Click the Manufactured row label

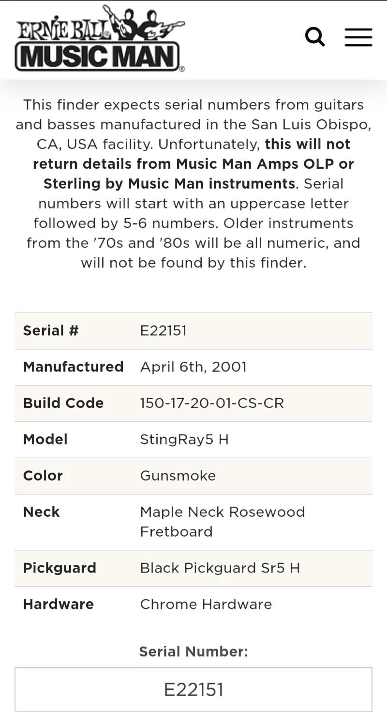tap(74, 367)
